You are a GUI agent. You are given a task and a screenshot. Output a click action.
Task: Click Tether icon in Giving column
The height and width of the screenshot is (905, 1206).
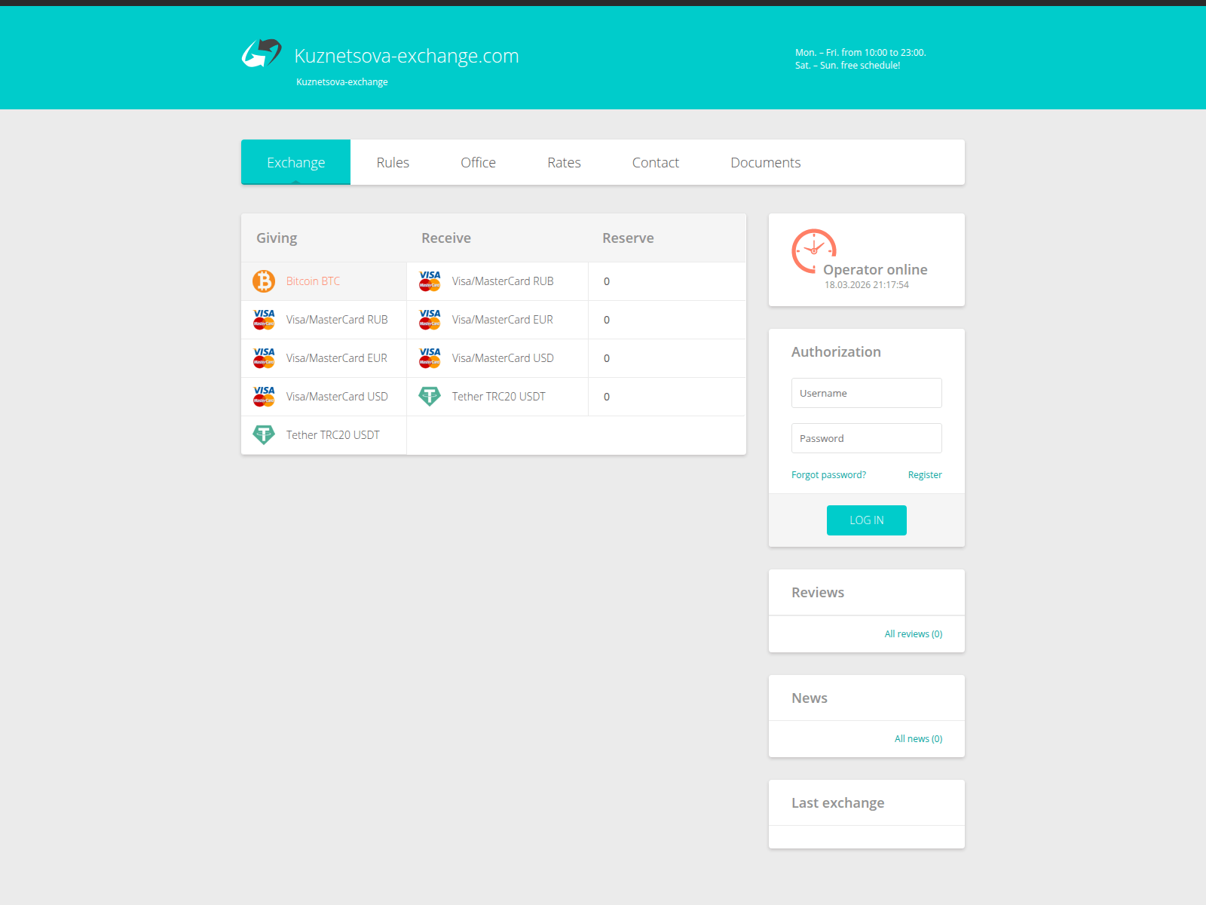coord(264,435)
